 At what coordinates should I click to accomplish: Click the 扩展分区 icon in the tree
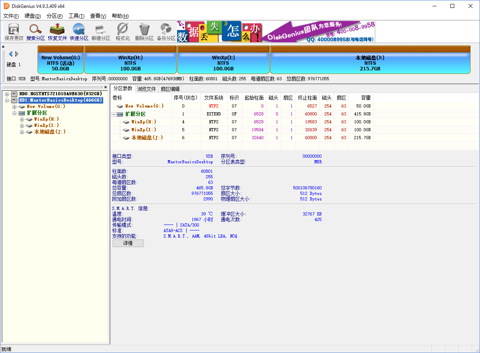pyautogui.click(x=22, y=113)
